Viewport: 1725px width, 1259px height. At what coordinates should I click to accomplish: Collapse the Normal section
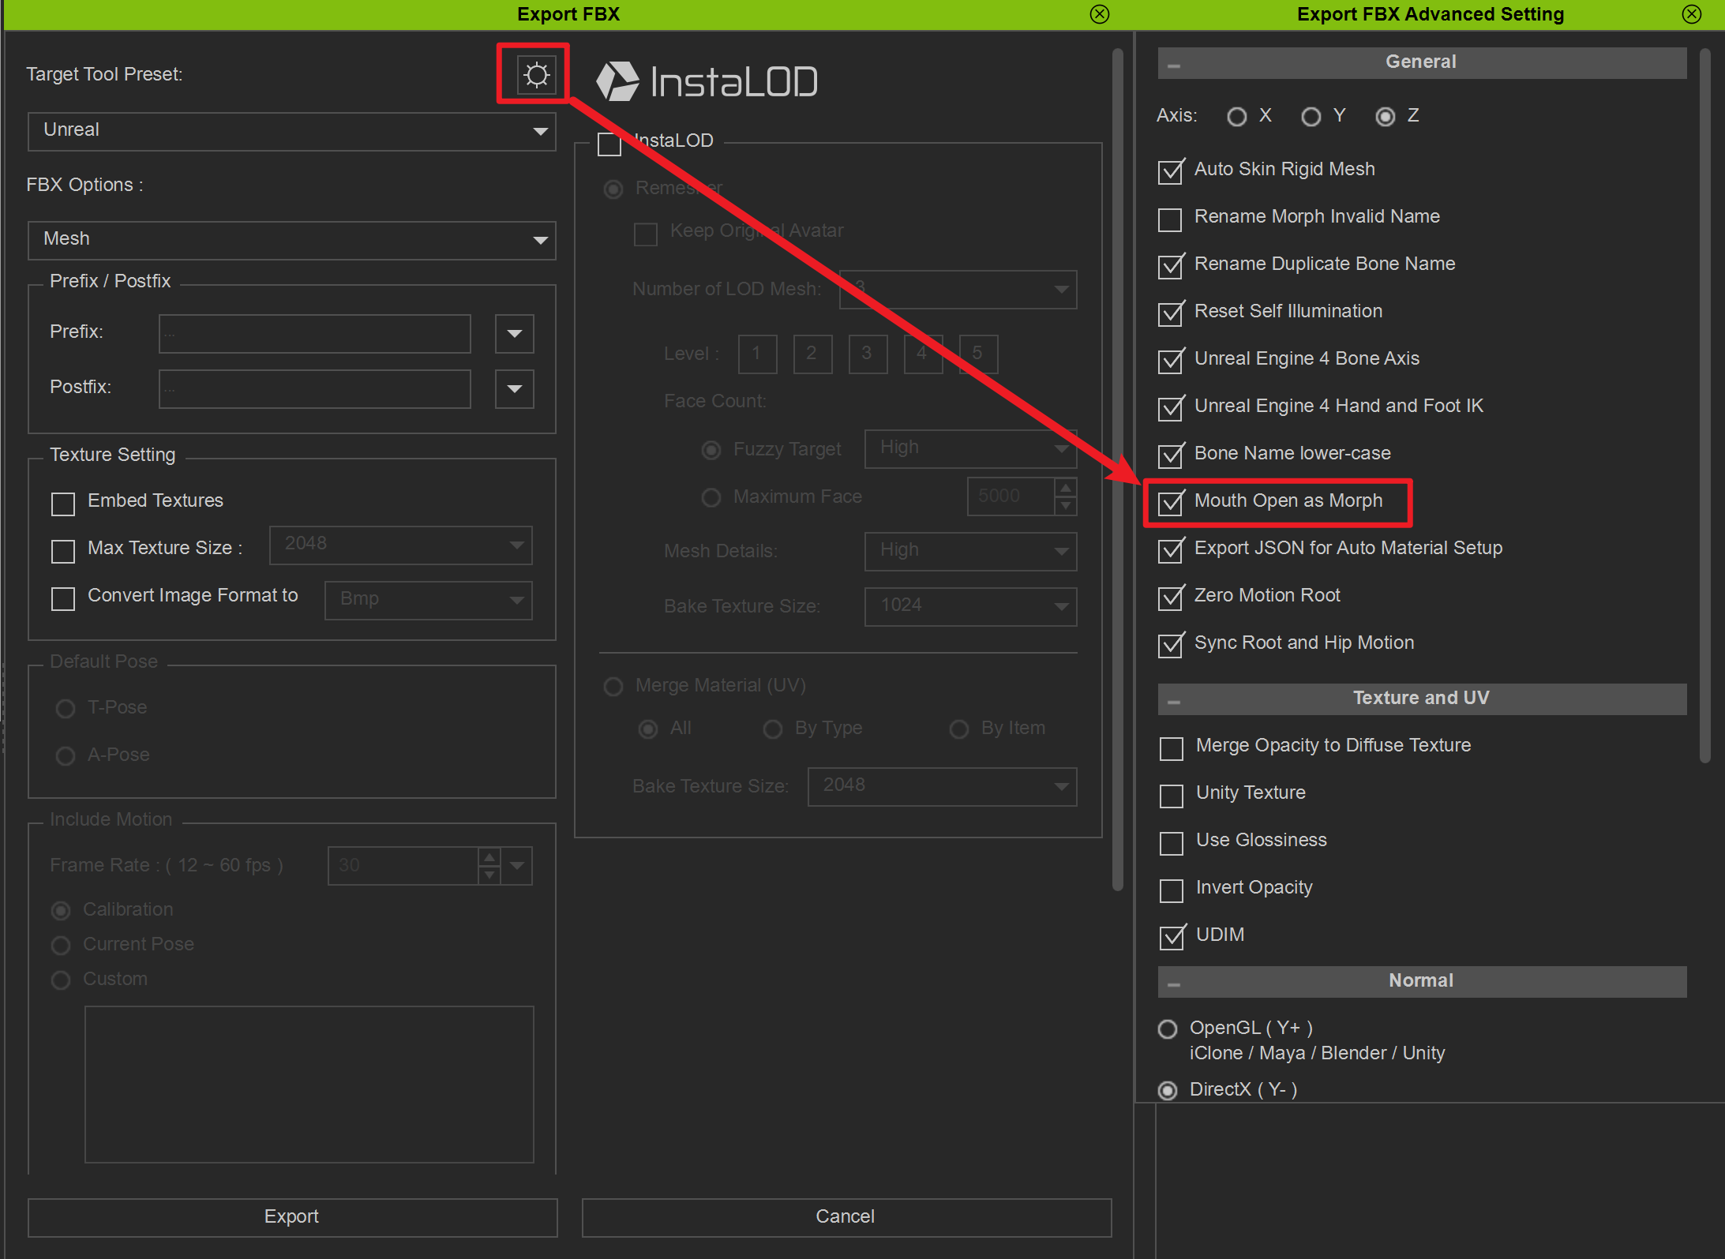click(x=1174, y=983)
